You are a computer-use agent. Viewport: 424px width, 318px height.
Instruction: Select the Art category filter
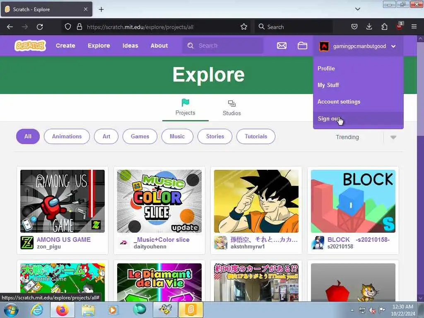(x=106, y=136)
